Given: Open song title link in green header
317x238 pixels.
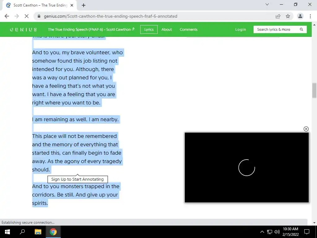Looking at the screenshot, I should 91,29.
